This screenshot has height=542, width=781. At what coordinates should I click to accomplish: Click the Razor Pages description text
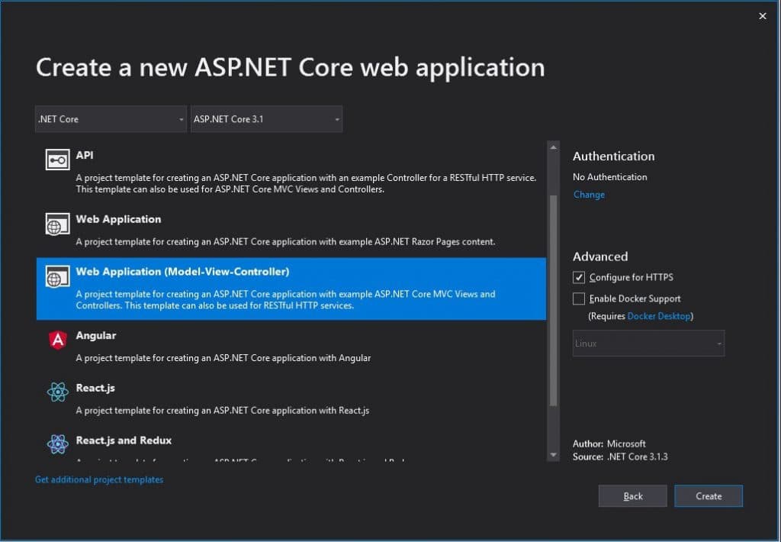click(x=285, y=242)
